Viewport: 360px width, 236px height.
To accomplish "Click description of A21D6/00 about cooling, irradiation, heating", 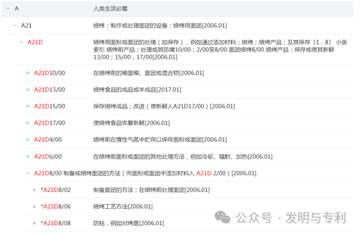I will point(183,157).
